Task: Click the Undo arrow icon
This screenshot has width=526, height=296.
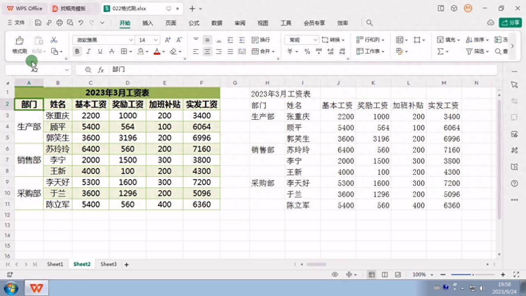Action: pos(81,23)
